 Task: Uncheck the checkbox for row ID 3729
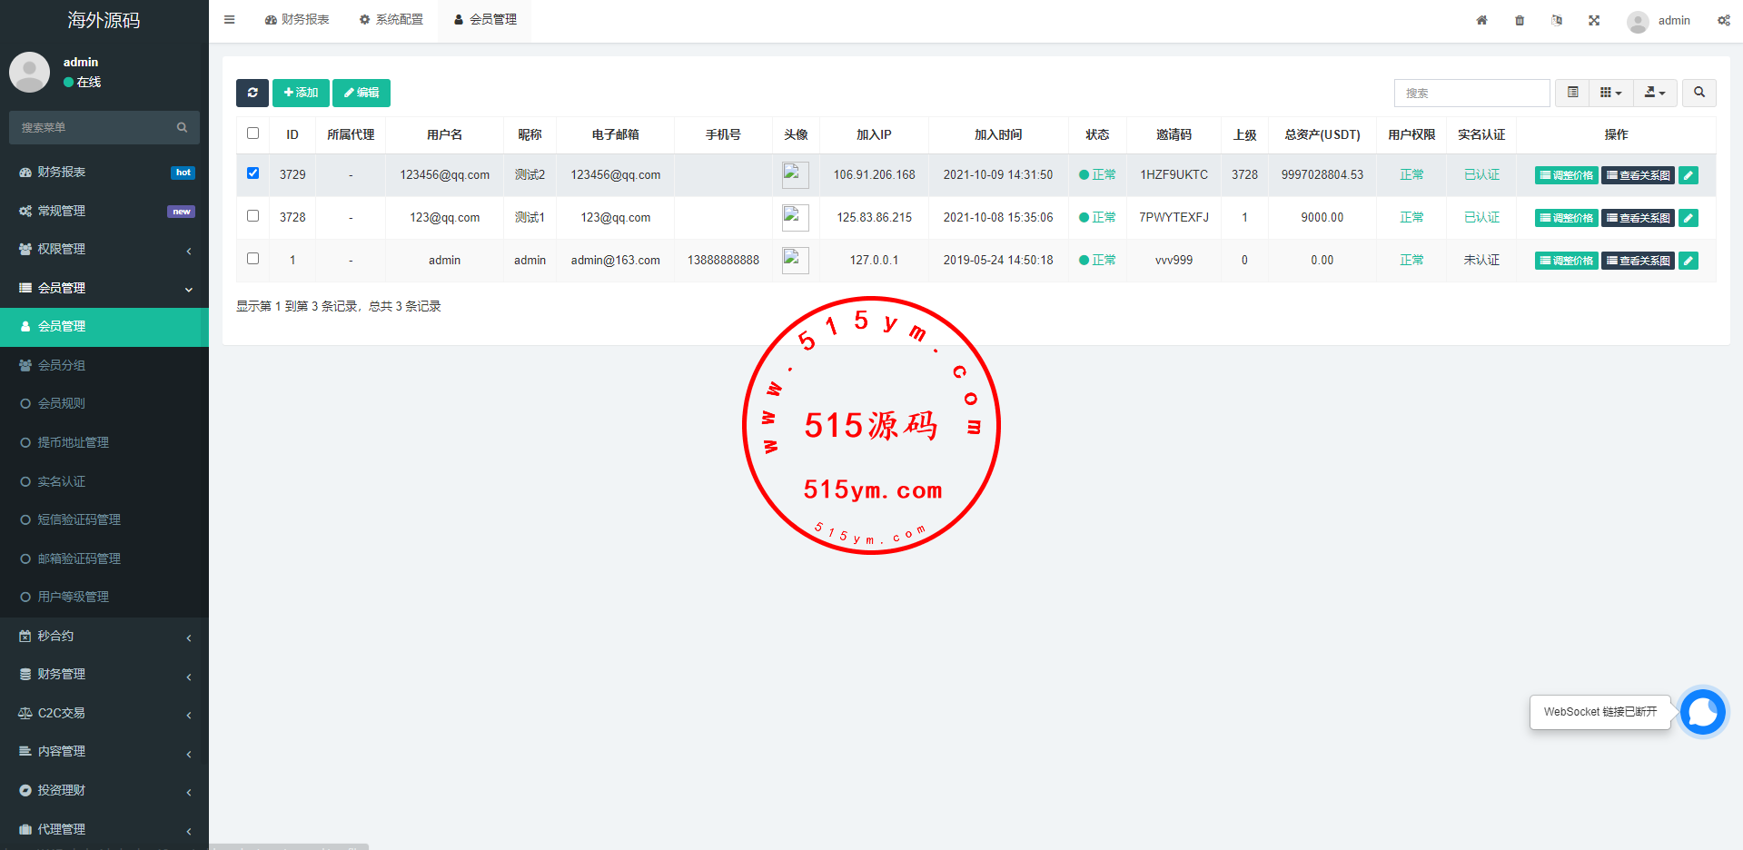pos(253,173)
